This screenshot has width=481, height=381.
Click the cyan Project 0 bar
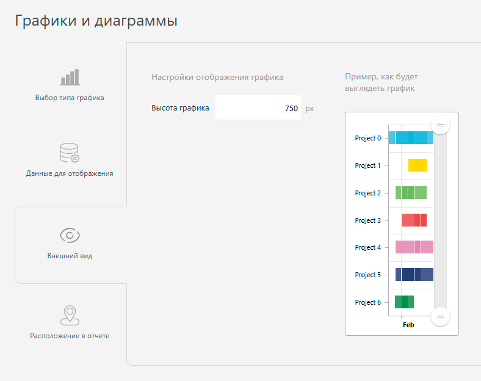coord(411,138)
